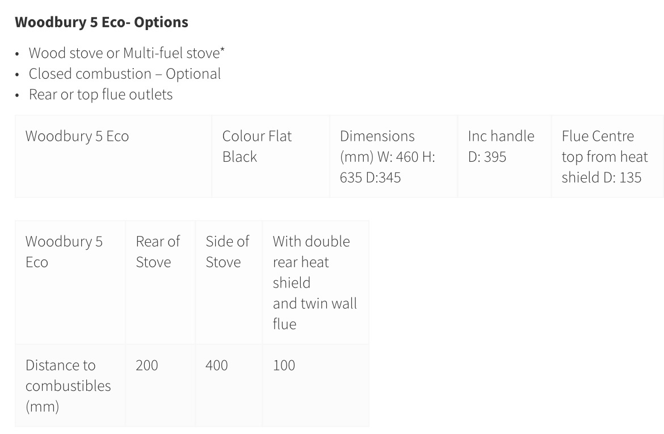Click Rear or top flue outlets text

[x=100, y=94]
